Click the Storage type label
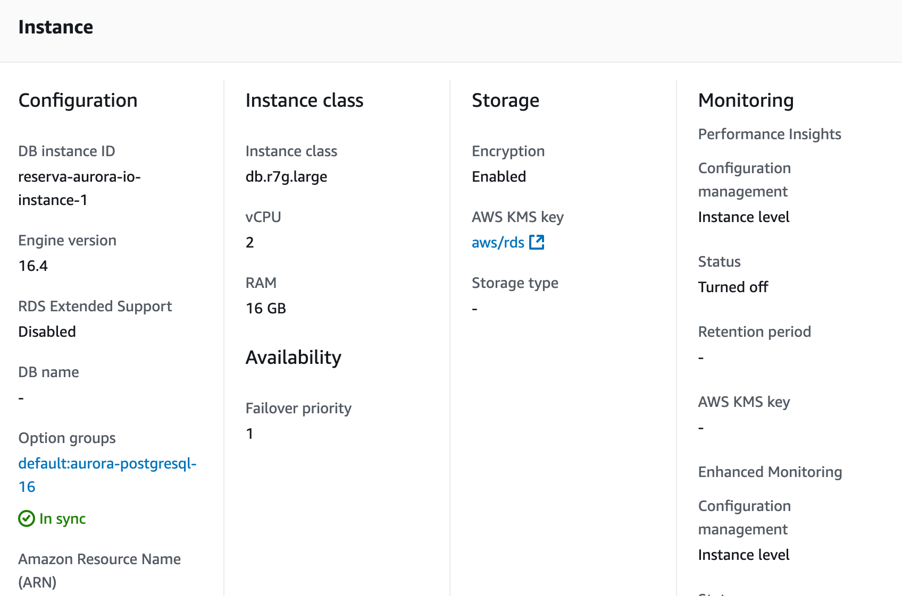 pyautogui.click(x=515, y=283)
